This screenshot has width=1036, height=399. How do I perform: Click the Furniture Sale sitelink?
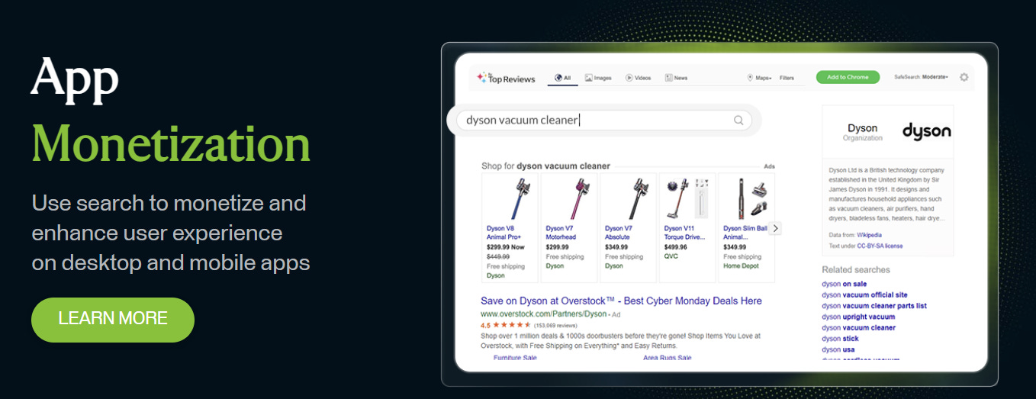pos(515,358)
